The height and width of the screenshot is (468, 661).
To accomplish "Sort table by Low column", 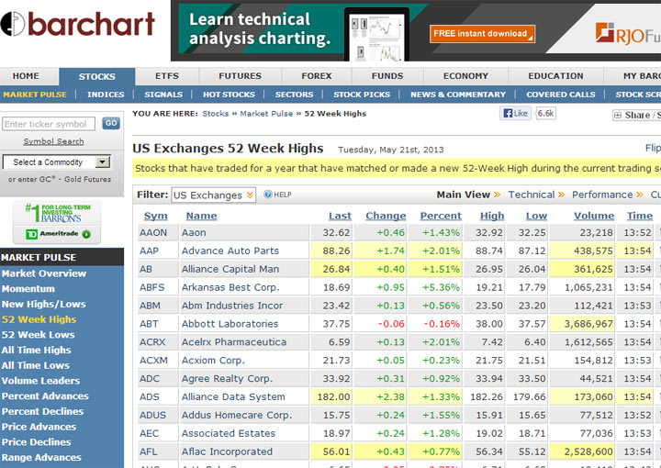I will coord(536,216).
